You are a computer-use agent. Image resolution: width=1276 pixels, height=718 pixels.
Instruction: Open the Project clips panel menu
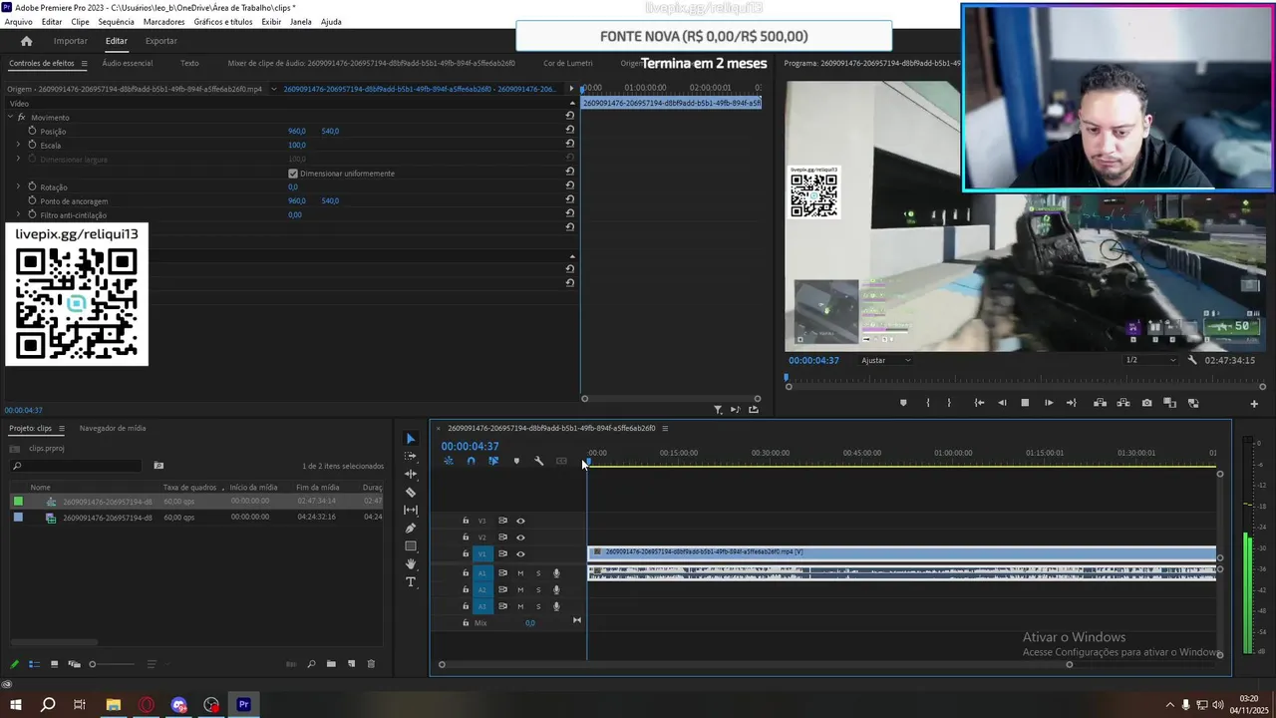[x=61, y=429]
